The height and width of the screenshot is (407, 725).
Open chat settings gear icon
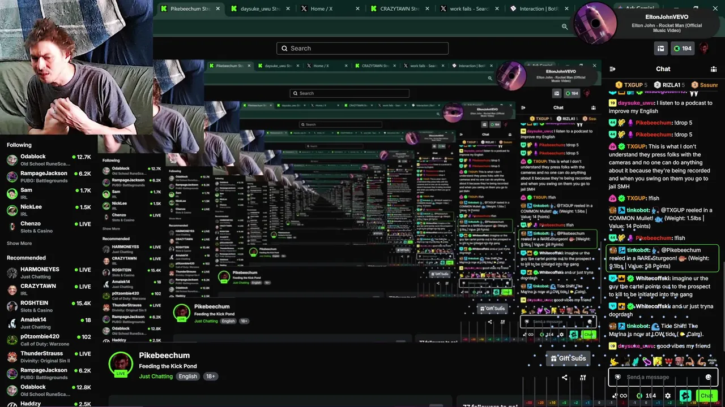click(x=668, y=396)
